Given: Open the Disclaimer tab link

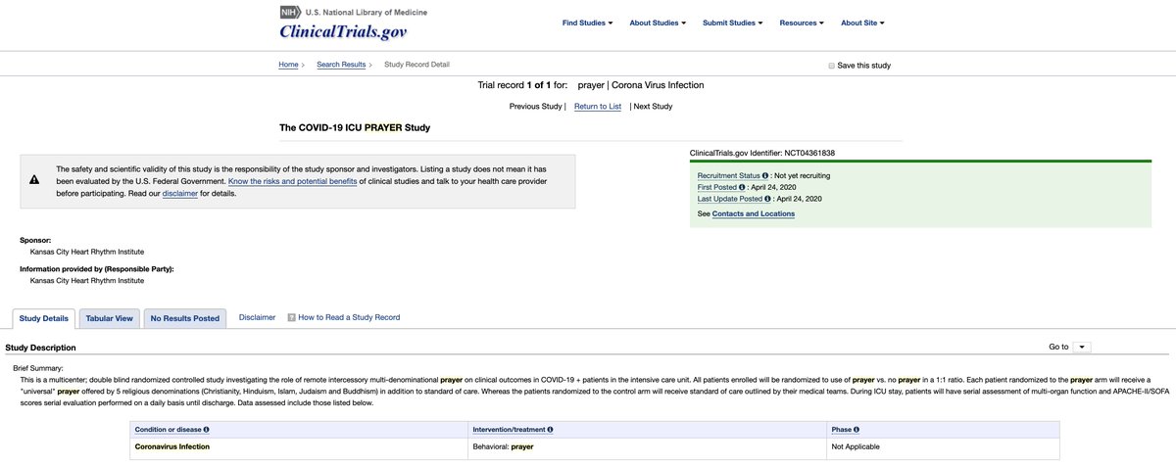Looking at the screenshot, I should point(257,317).
